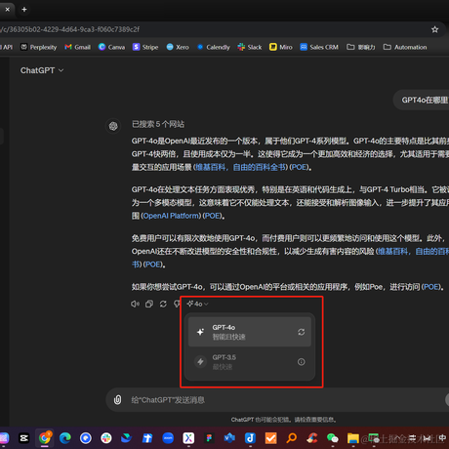Open the Canva bookmark

pos(111,47)
